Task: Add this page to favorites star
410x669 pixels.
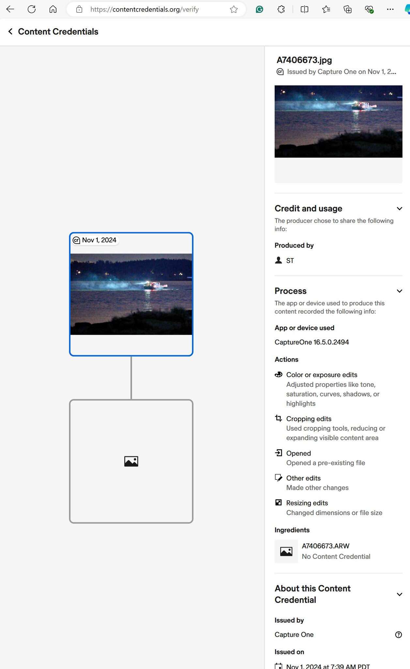Action: pos(234,9)
